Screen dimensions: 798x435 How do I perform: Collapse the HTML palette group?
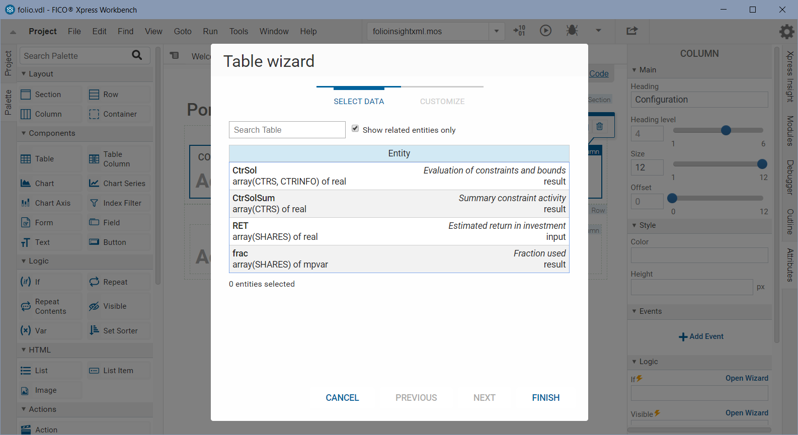(24, 350)
